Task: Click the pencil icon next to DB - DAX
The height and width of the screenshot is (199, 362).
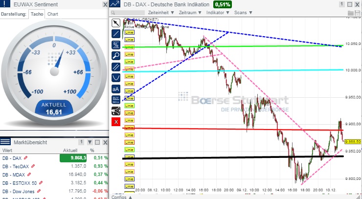Action: (x=25, y=158)
